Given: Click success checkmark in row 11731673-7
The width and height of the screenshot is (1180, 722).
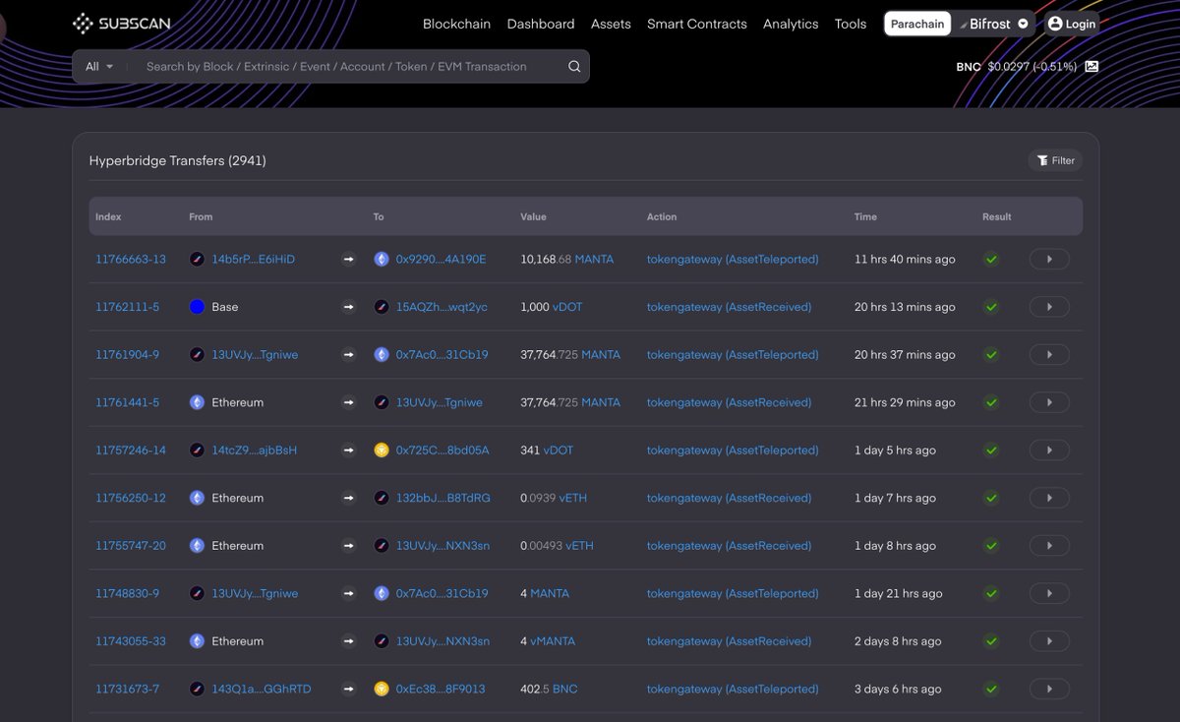Looking at the screenshot, I should 991,690.
